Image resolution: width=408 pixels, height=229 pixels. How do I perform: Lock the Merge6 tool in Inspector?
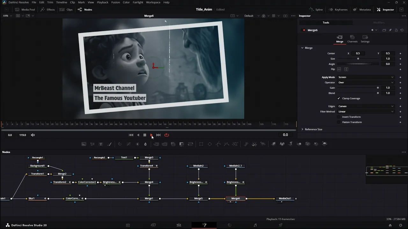click(x=396, y=30)
